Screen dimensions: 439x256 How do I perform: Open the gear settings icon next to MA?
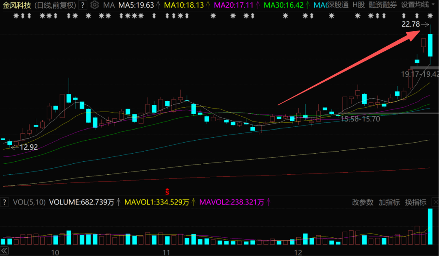click(x=95, y=5)
